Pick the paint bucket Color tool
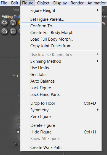107x155 pixels. click(4, 31)
